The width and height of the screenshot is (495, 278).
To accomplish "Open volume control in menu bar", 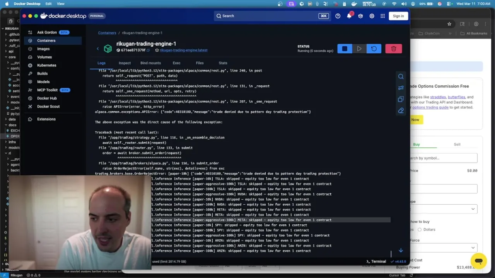I will pyautogui.click(x=404, y=4).
